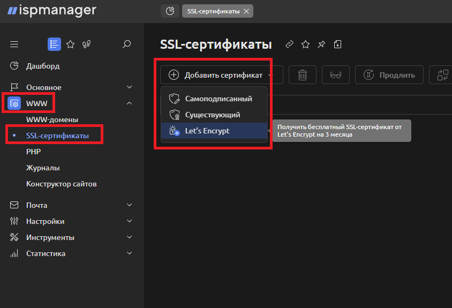452x308 pixels.
Task: Add page to favorites via title star
Action: coord(306,44)
